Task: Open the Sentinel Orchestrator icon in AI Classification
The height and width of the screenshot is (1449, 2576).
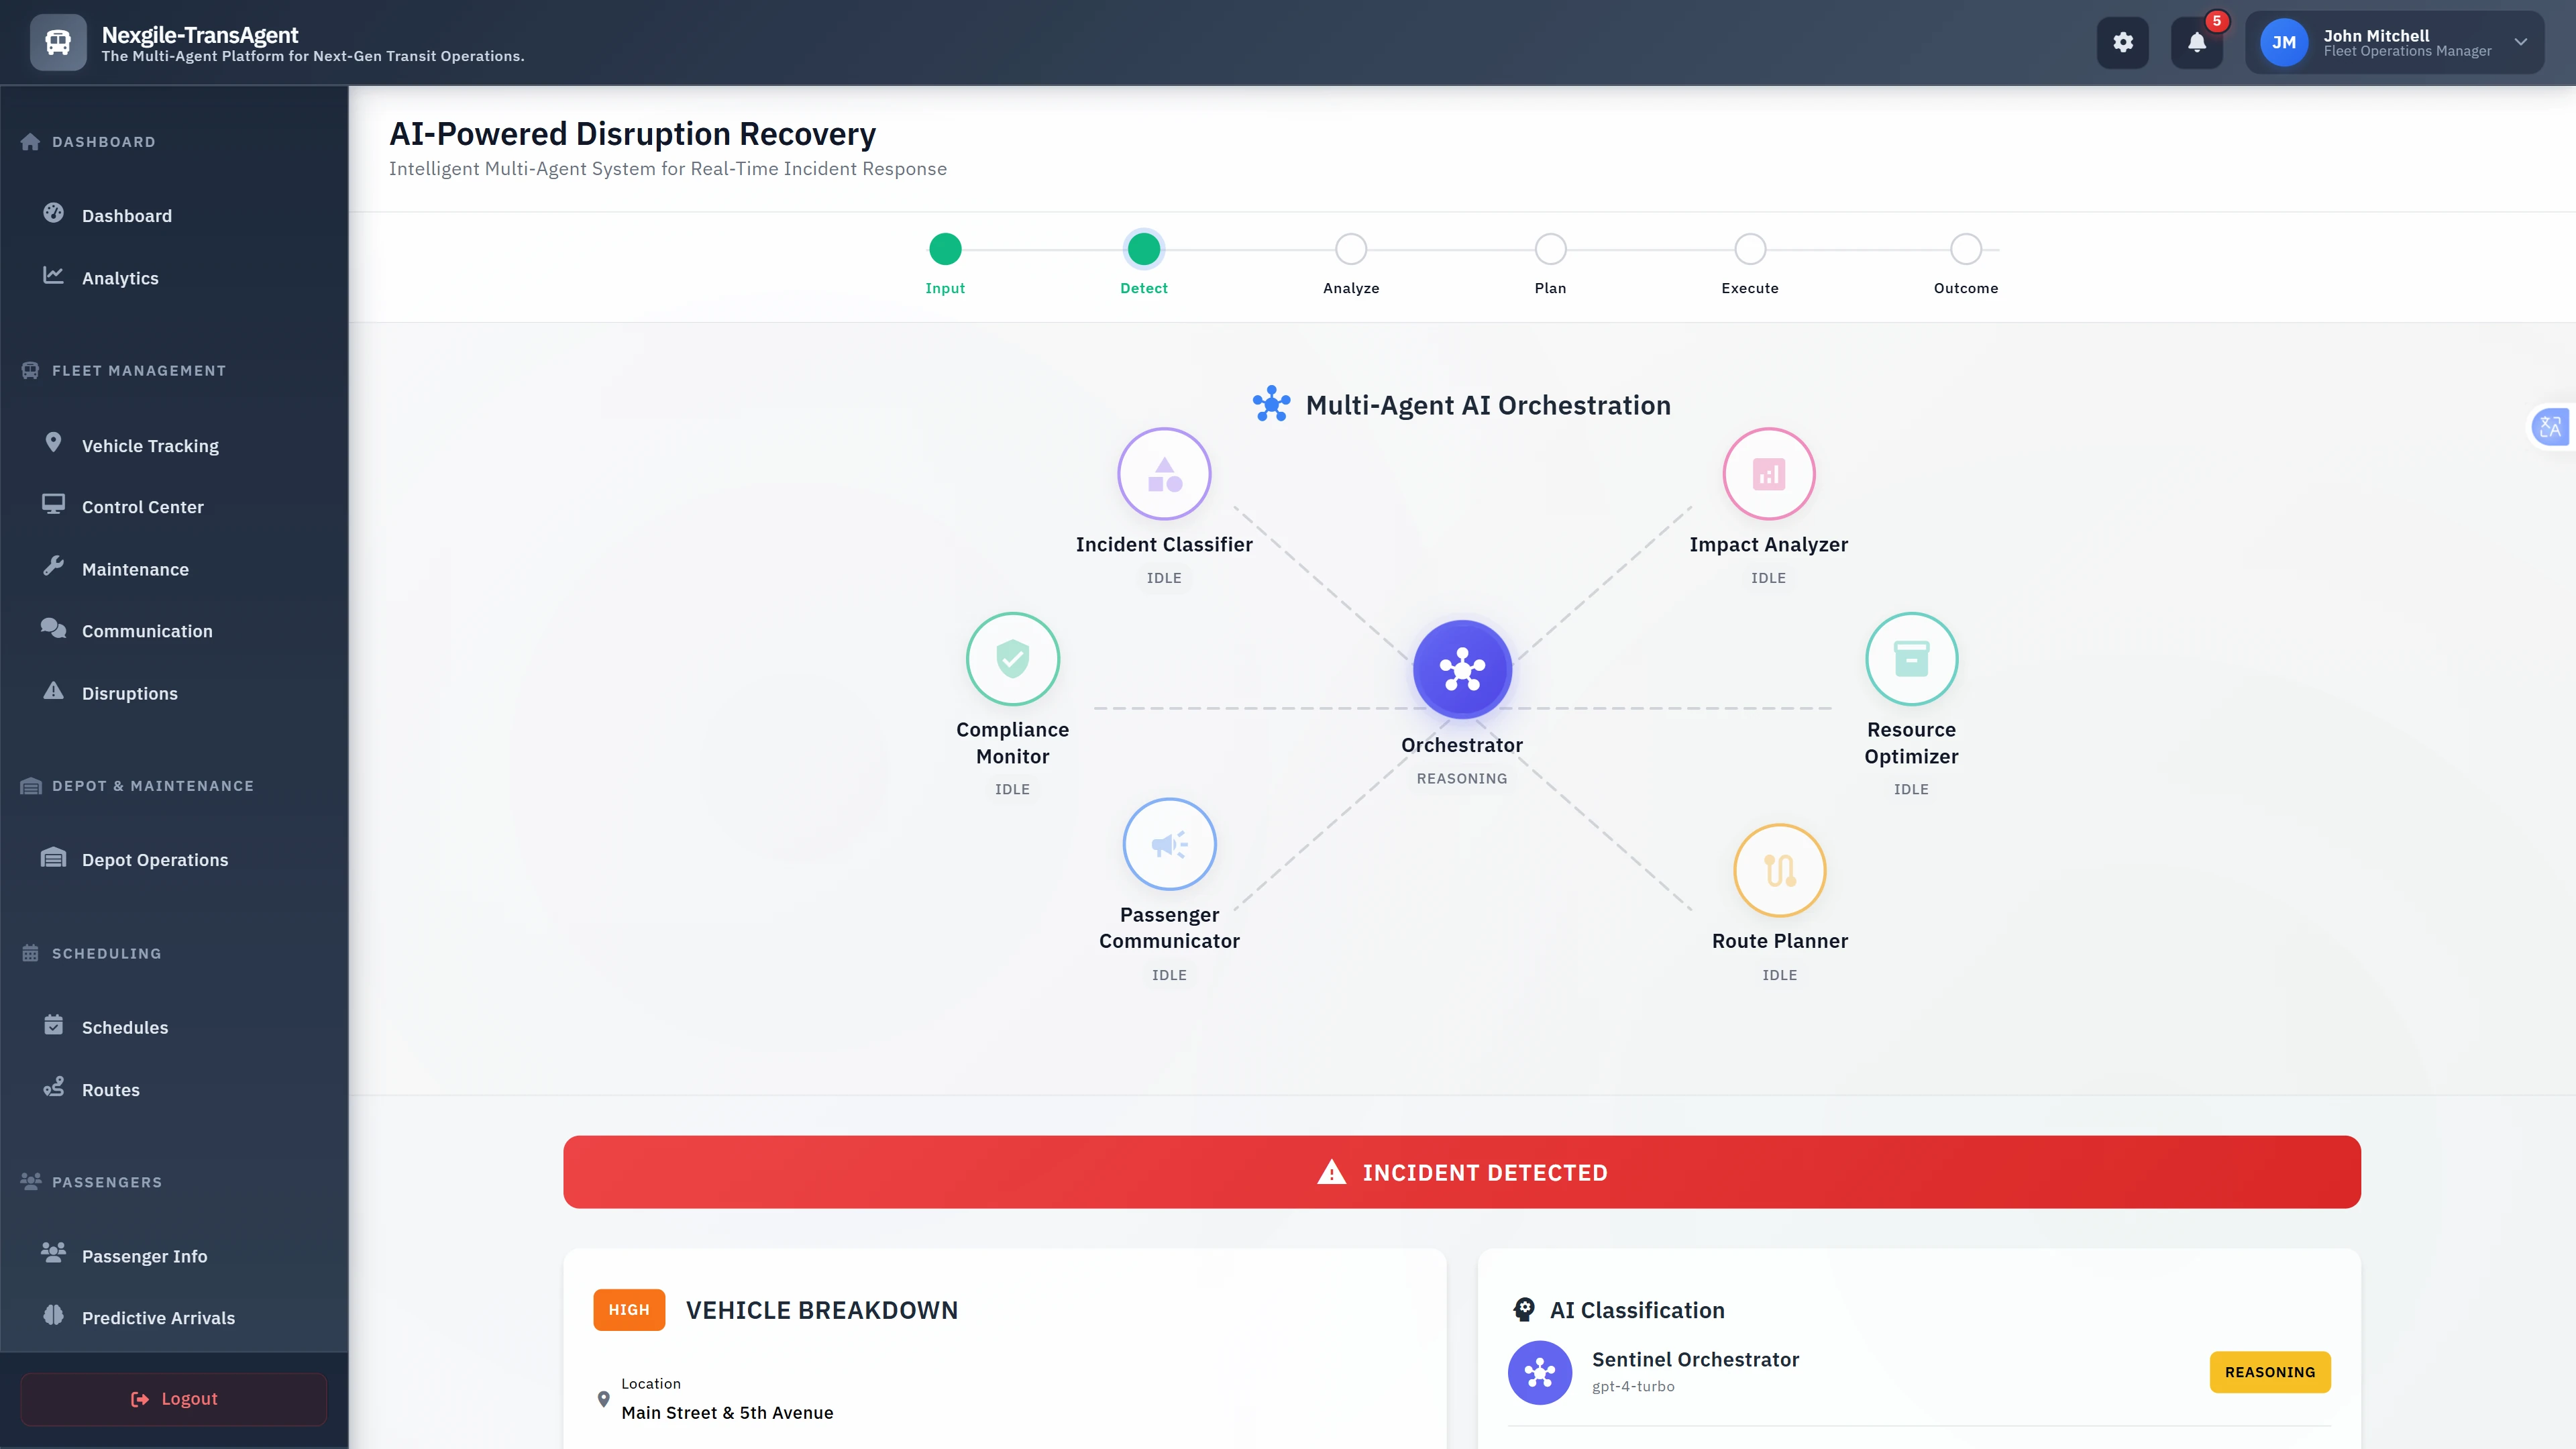Action: [x=1540, y=1372]
